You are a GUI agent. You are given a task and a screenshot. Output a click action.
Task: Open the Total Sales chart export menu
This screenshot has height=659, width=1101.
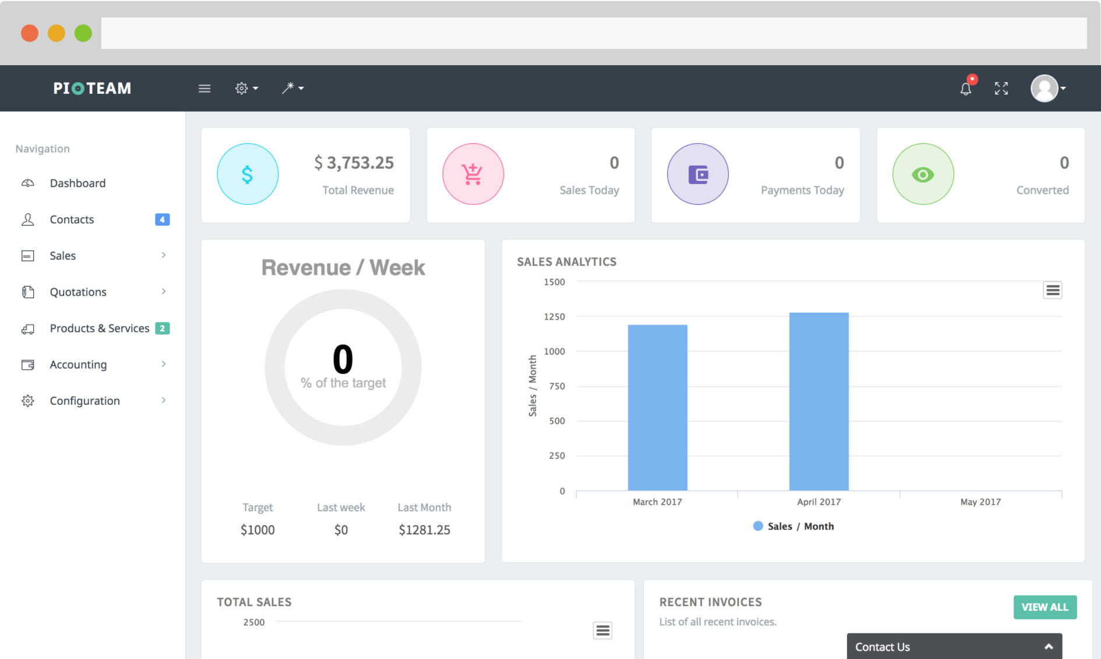[x=603, y=630]
